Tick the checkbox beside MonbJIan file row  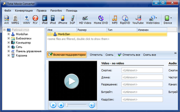49,34
